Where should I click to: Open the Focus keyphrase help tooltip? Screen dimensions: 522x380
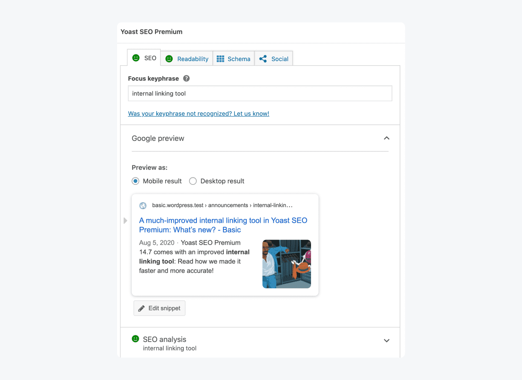[x=186, y=78]
